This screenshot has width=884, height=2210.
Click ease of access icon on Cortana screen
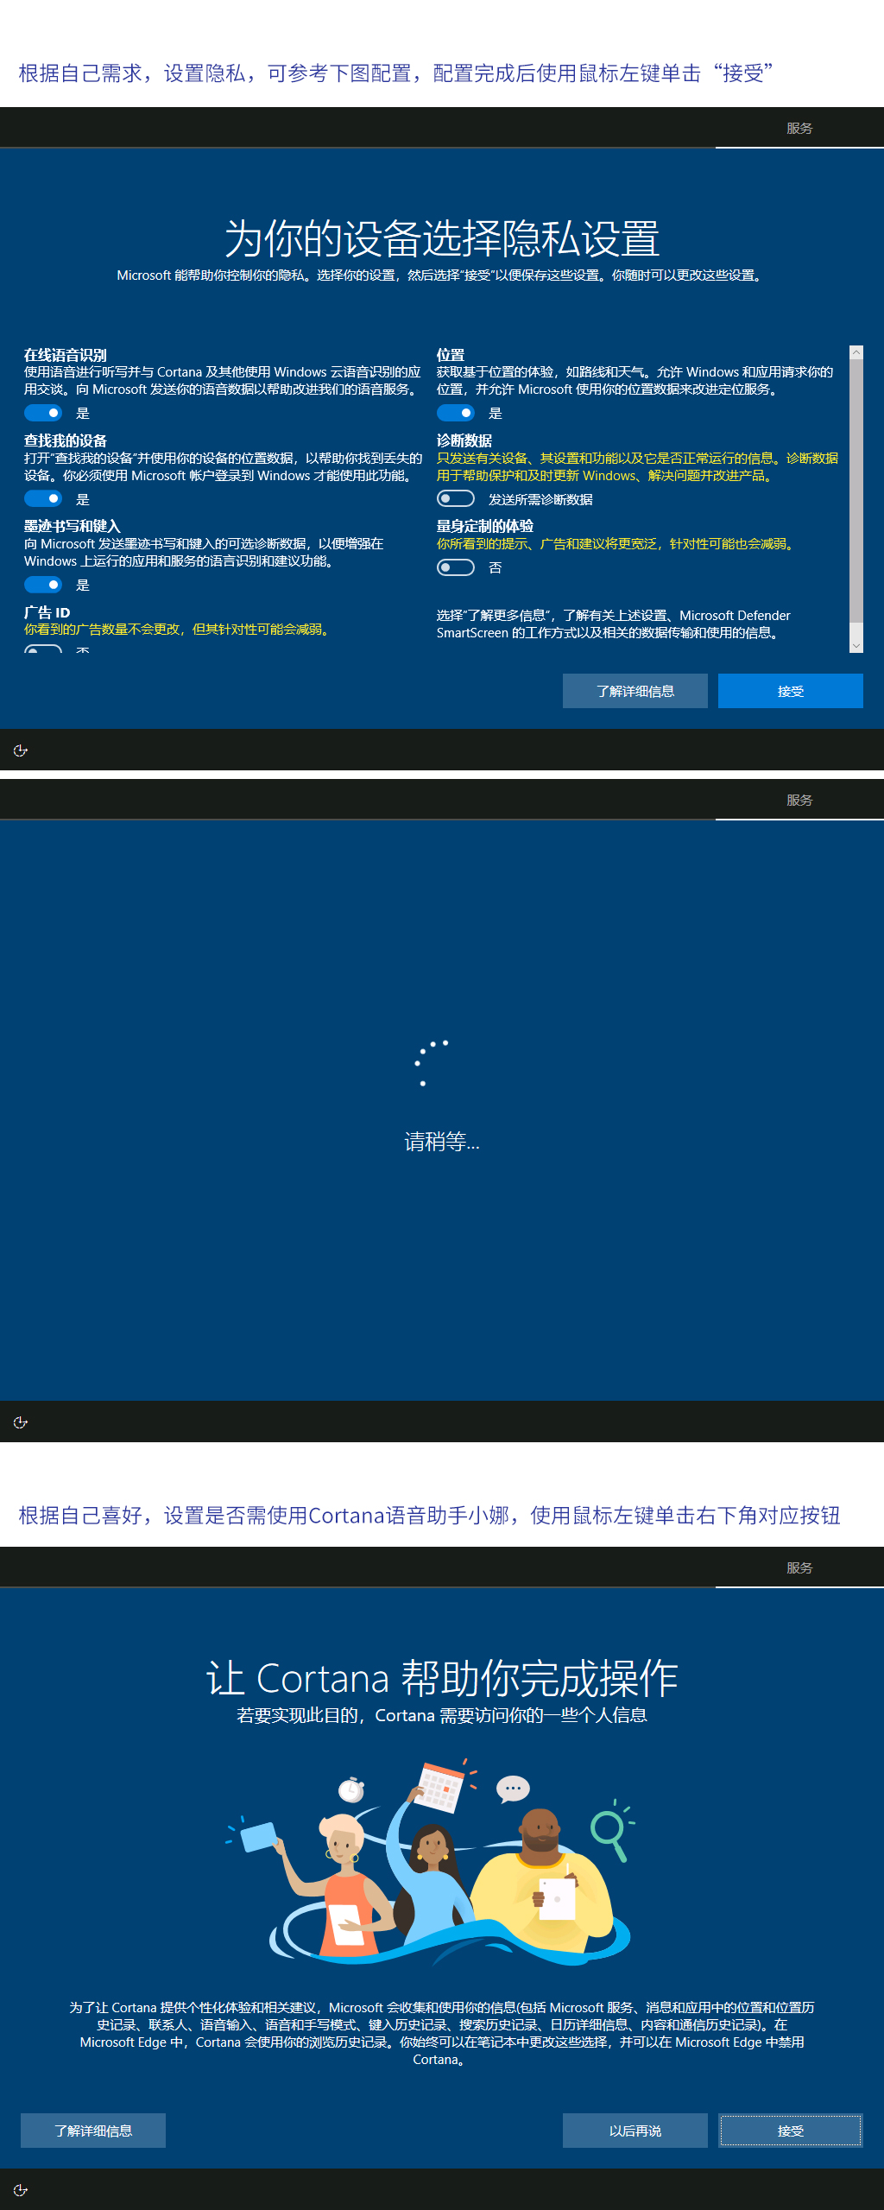(21, 2190)
